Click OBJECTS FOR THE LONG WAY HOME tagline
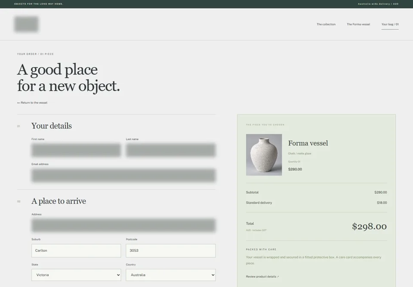The height and width of the screenshot is (287, 413). tap(39, 4)
